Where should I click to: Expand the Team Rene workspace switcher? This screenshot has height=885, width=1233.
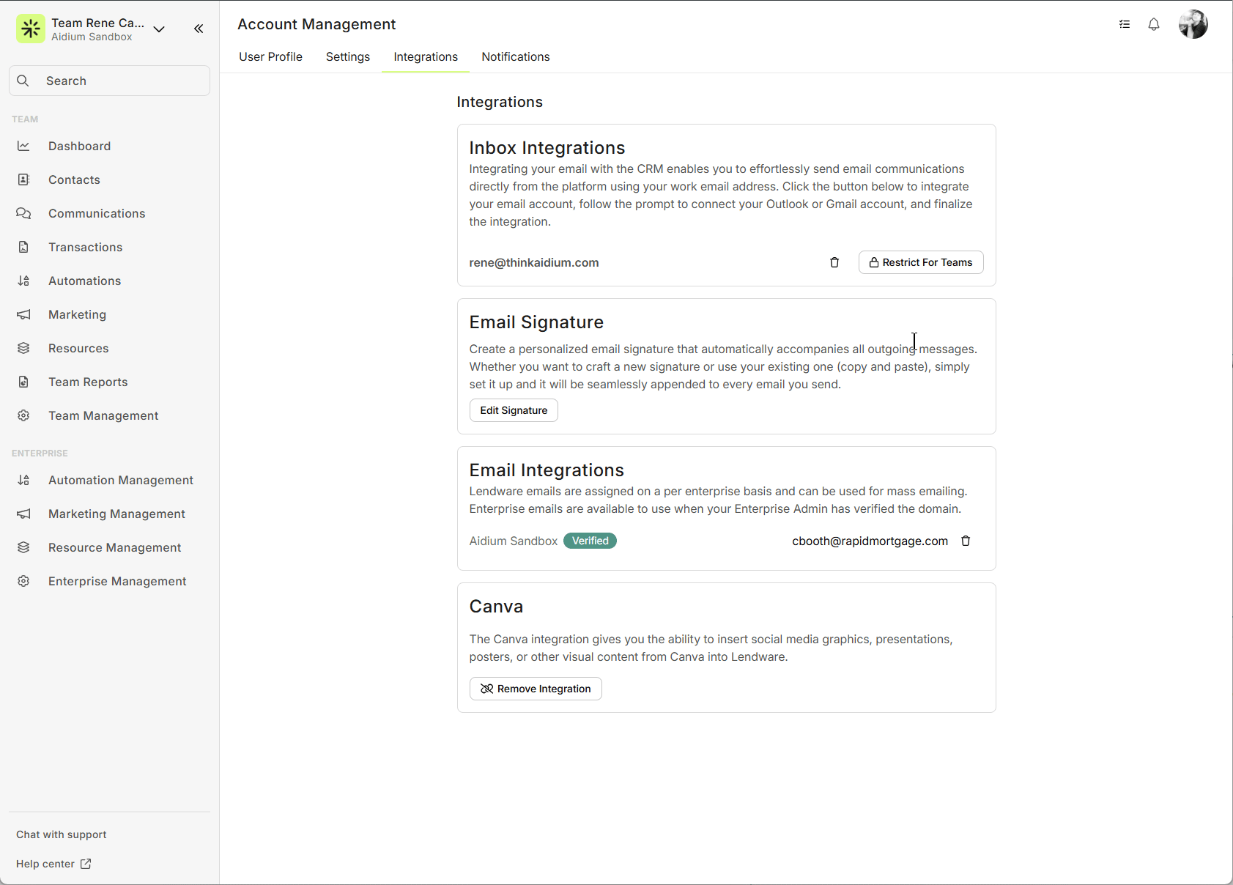point(159,29)
